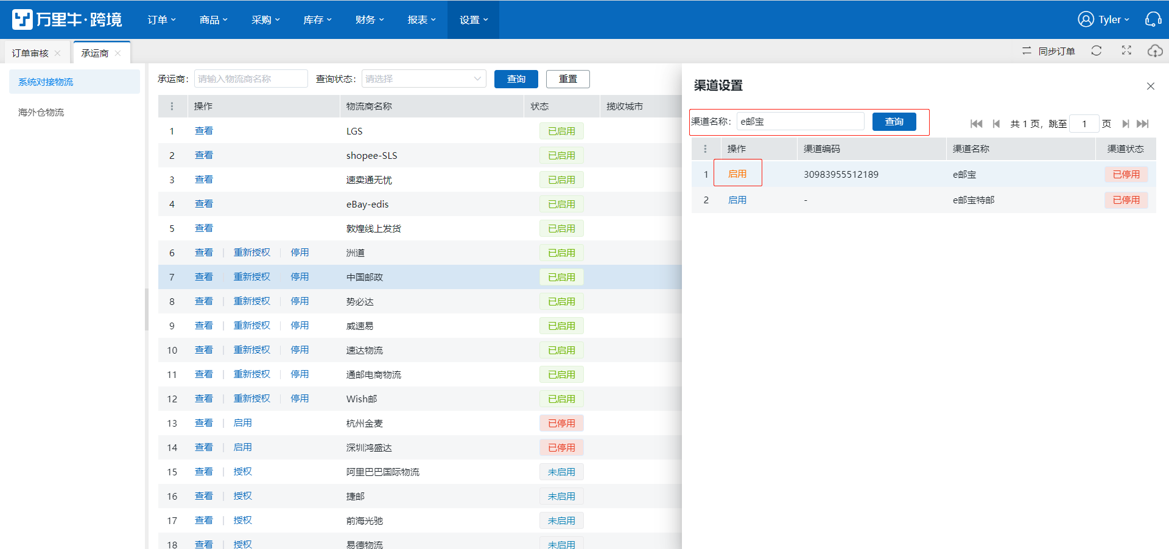Screen dimensions: 1169x549
Task: Click 查看 for shopee-SLS
Action: 204,155
